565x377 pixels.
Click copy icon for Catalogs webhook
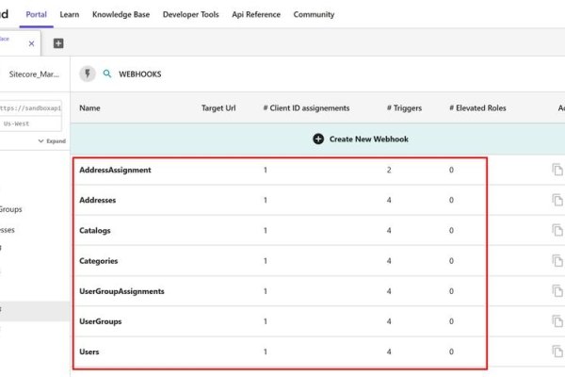tap(557, 231)
